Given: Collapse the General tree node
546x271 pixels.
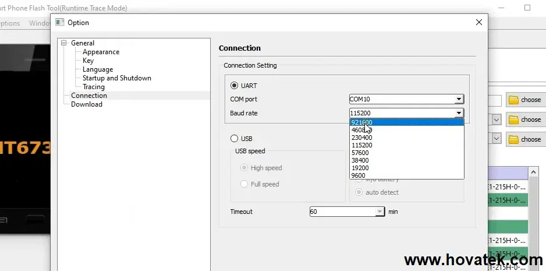Looking at the screenshot, I should (x=65, y=43).
